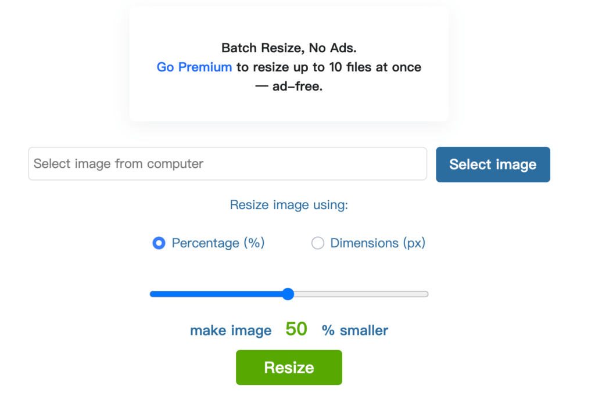The width and height of the screenshot is (595, 407).
Task: Click the 'Select image from computer' input field
Action: click(x=227, y=163)
